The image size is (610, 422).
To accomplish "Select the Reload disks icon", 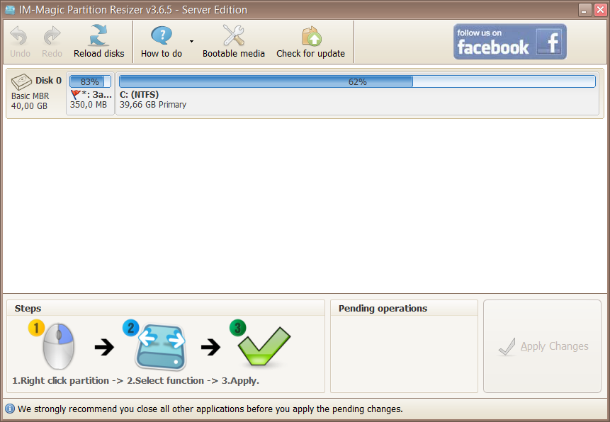I will 99,34.
